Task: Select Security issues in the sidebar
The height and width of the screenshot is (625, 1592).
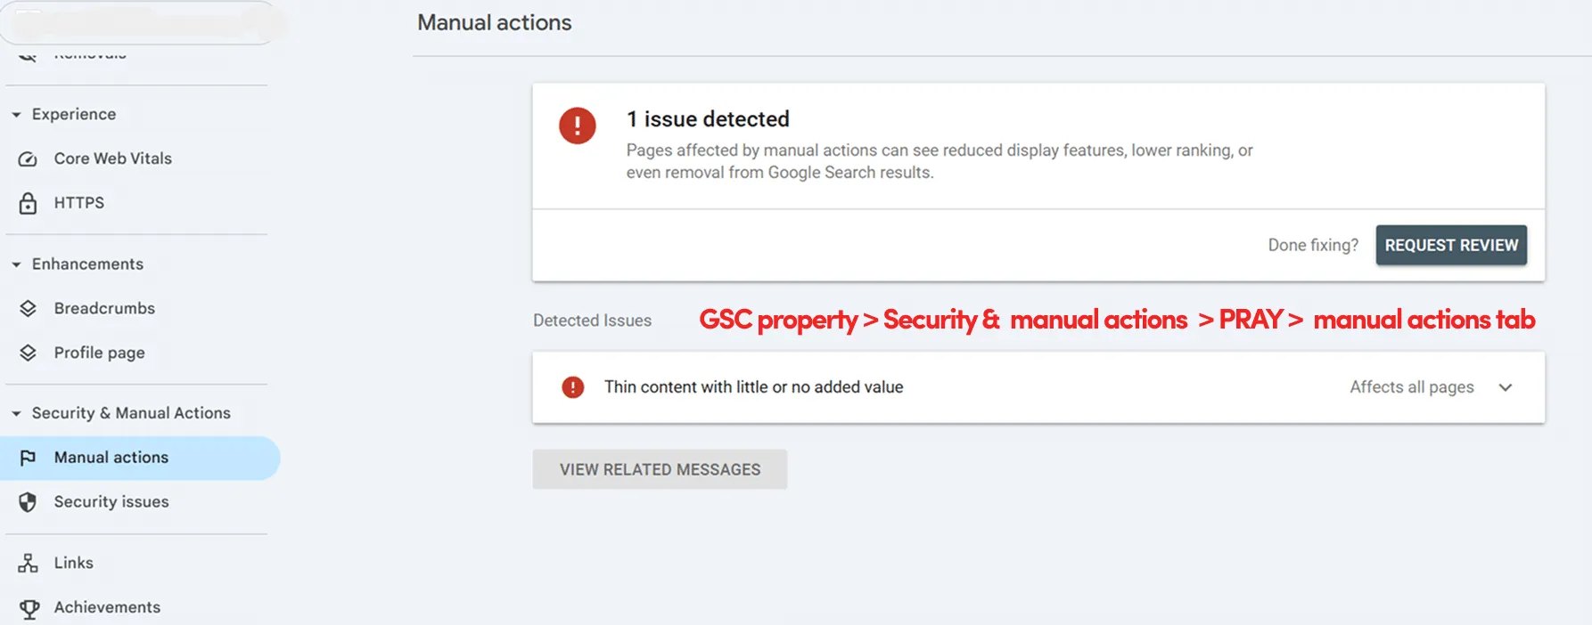Action: pyautogui.click(x=111, y=501)
